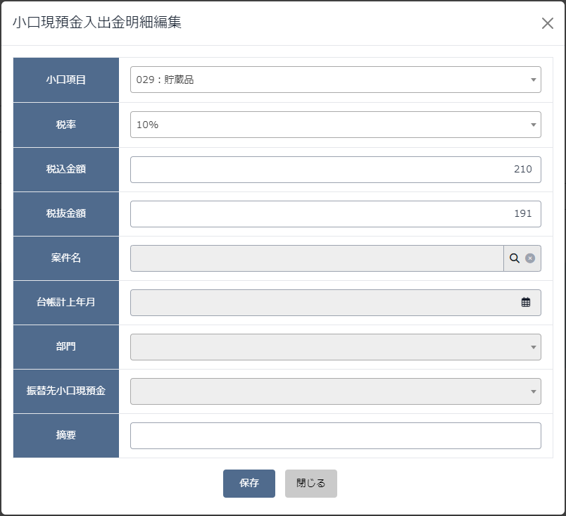Click the 摘要 label cell

(66, 436)
